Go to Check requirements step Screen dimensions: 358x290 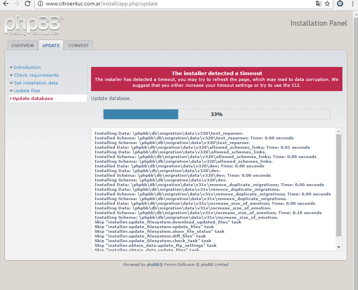pyautogui.click(x=36, y=75)
